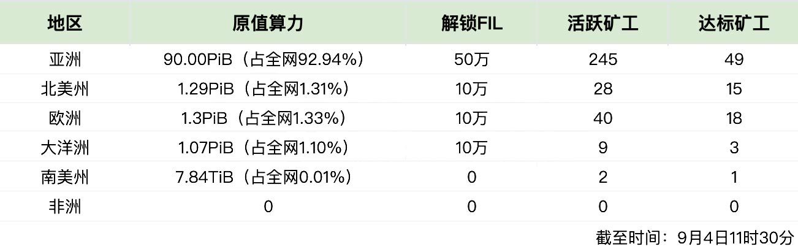
Task: Click the 北美洲 region cell
Action: [64, 89]
